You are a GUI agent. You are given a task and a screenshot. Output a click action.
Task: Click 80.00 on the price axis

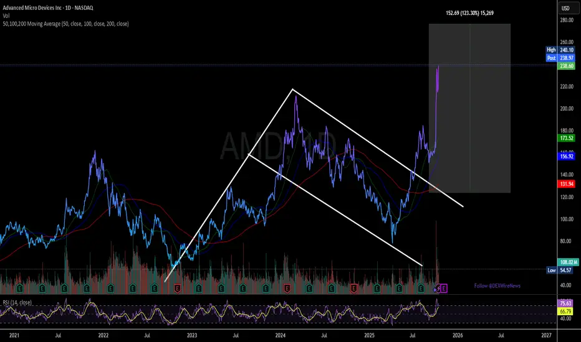coord(567,241)
